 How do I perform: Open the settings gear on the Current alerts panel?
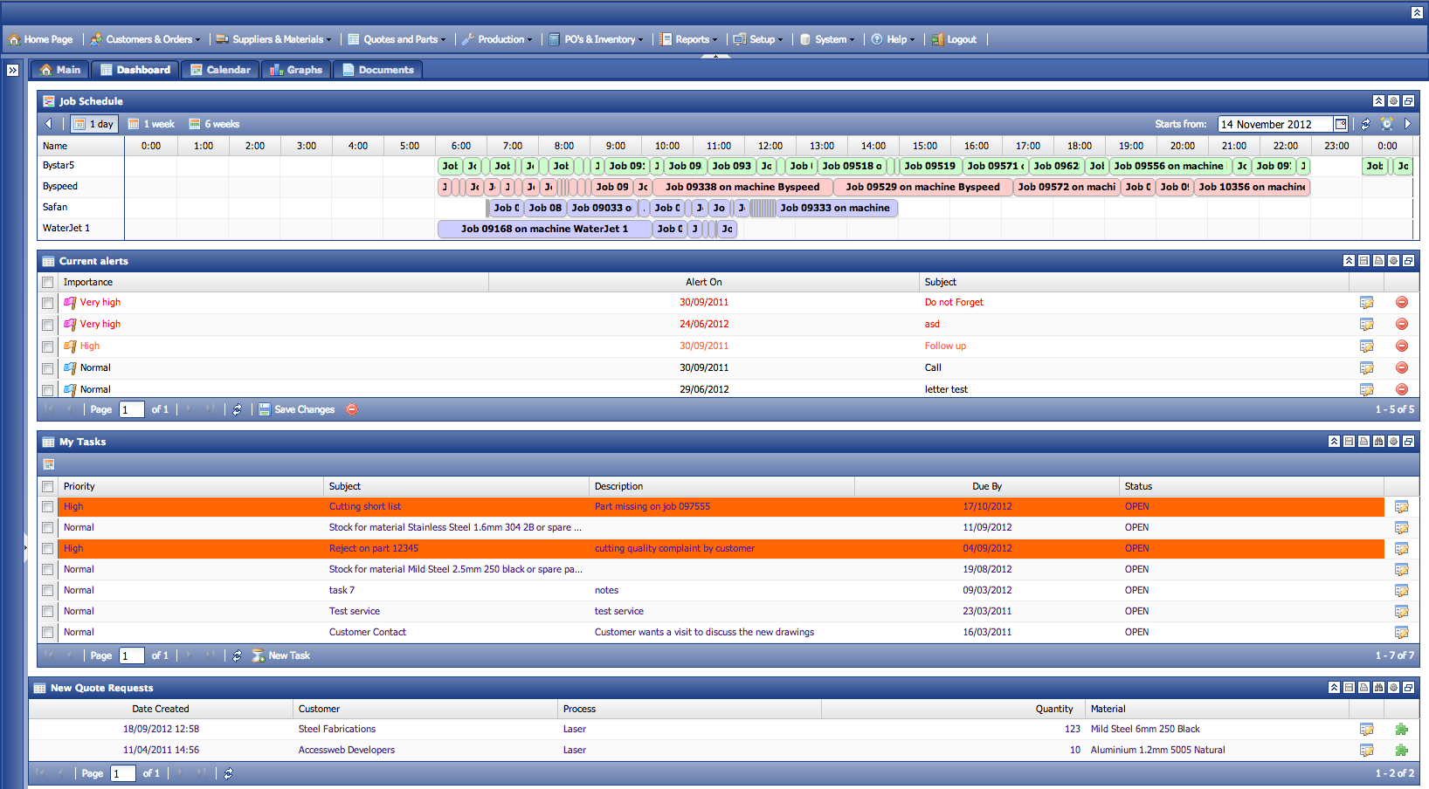click(x=1391, y=261)
